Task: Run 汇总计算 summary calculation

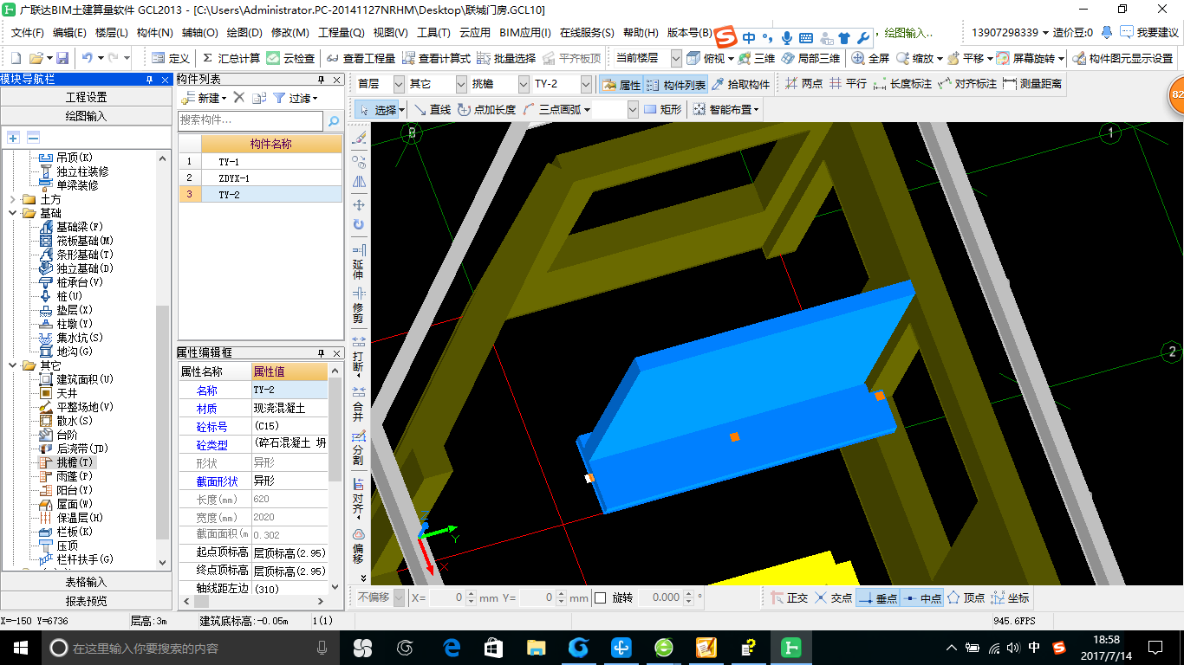Action: coord(231,59)
